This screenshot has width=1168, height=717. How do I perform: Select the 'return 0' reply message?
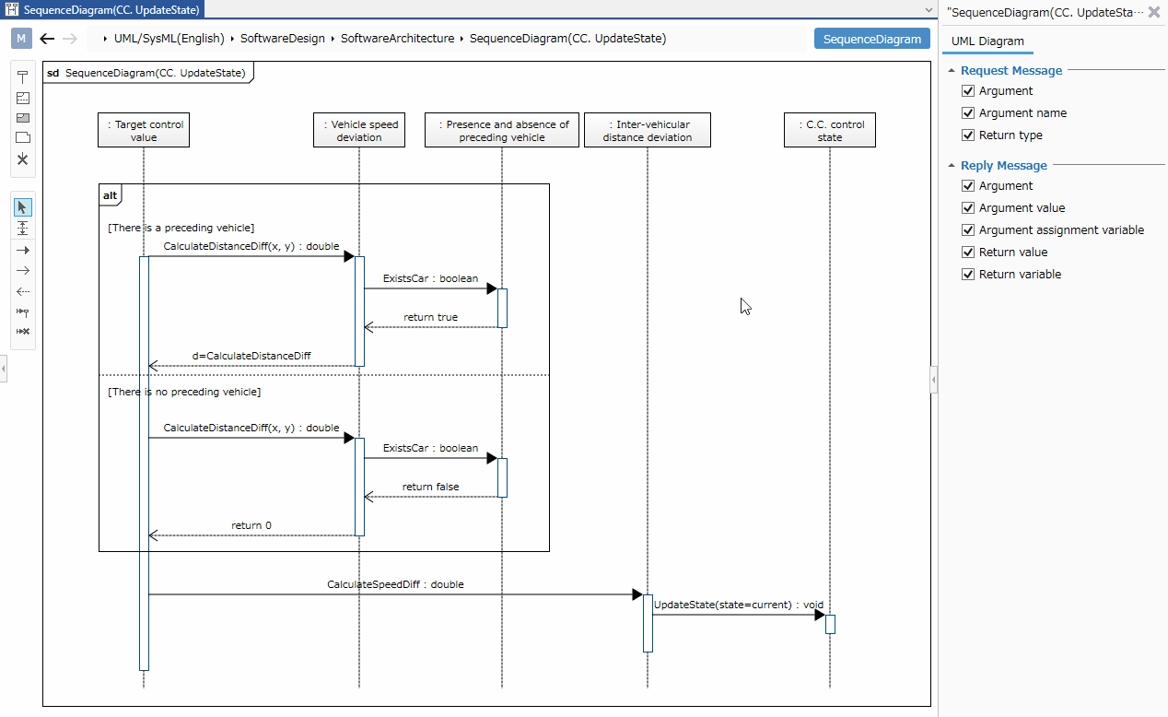click(251, 525)
